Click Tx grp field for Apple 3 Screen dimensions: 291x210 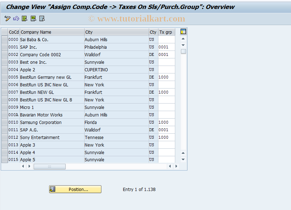click(167, 145)
